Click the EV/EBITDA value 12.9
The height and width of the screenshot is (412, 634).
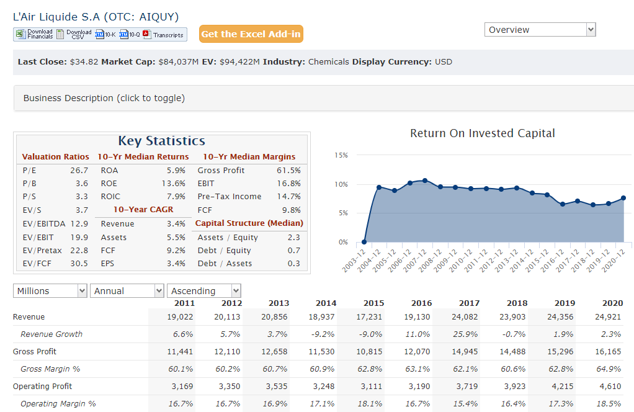(79, 224)
